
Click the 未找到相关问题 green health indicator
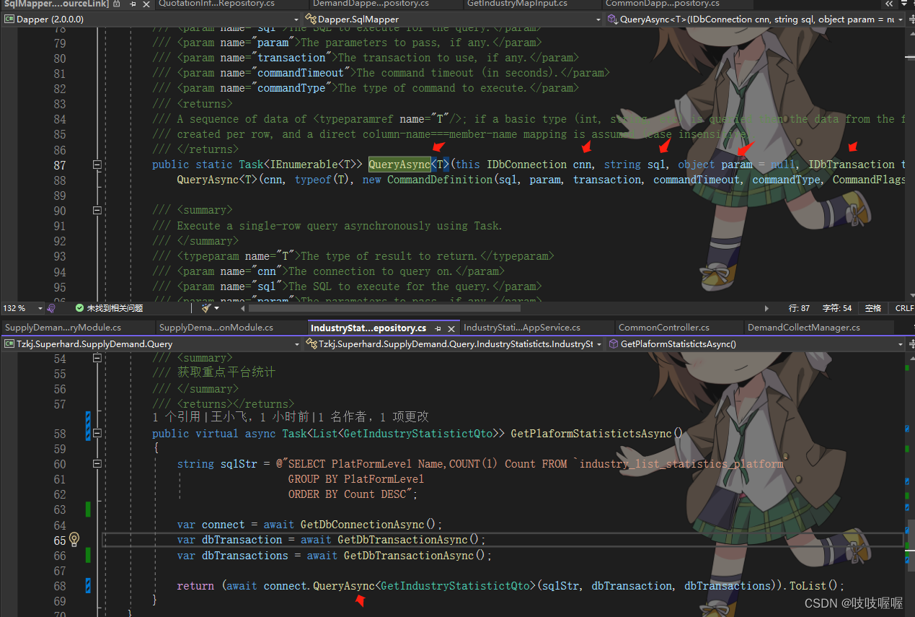(x=79, y=308)
